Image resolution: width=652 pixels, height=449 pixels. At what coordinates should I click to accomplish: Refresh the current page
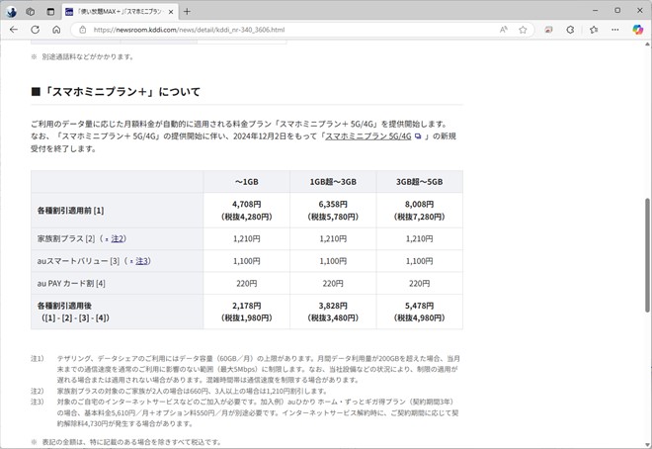pos(36,30)
